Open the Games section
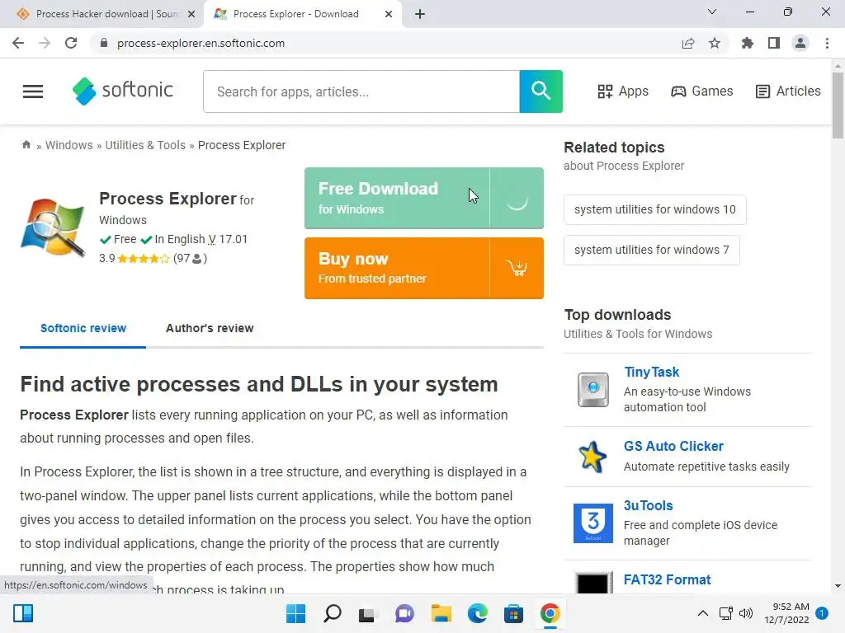 click(x=701, y=91)
